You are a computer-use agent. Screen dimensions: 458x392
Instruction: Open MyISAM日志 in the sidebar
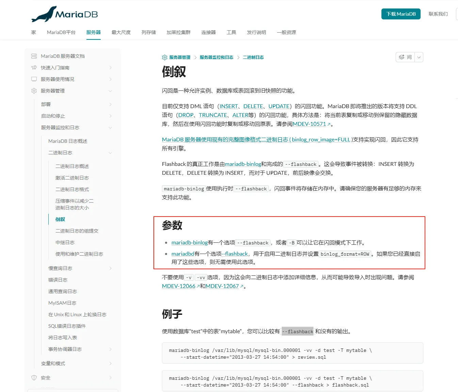click(62, 303)
